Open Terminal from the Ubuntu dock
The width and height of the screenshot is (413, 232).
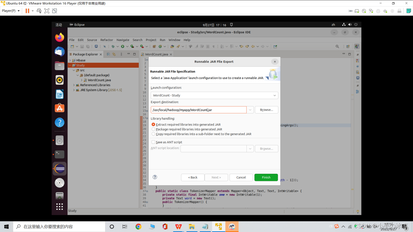pyautogui.click(x=59, y=154)
